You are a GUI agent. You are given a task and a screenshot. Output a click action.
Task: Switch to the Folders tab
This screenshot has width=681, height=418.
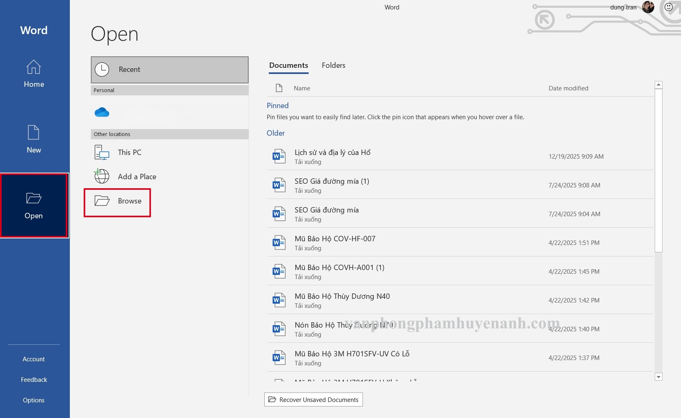(333, 65)
